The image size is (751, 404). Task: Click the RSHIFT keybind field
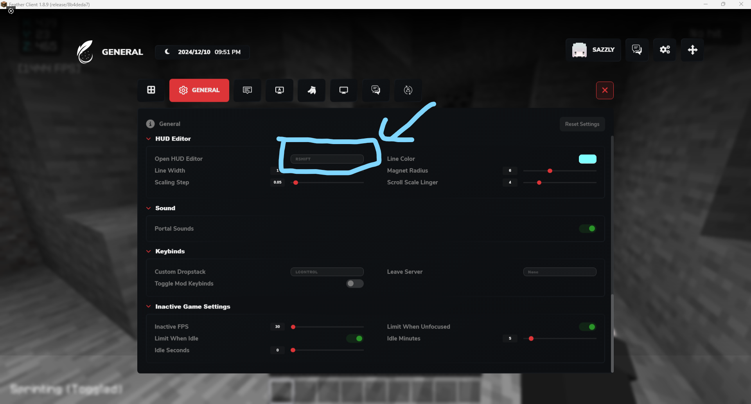tap(327, 159)
